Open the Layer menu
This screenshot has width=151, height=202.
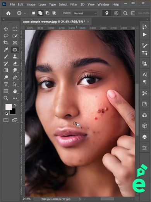[x=42, y=5]
